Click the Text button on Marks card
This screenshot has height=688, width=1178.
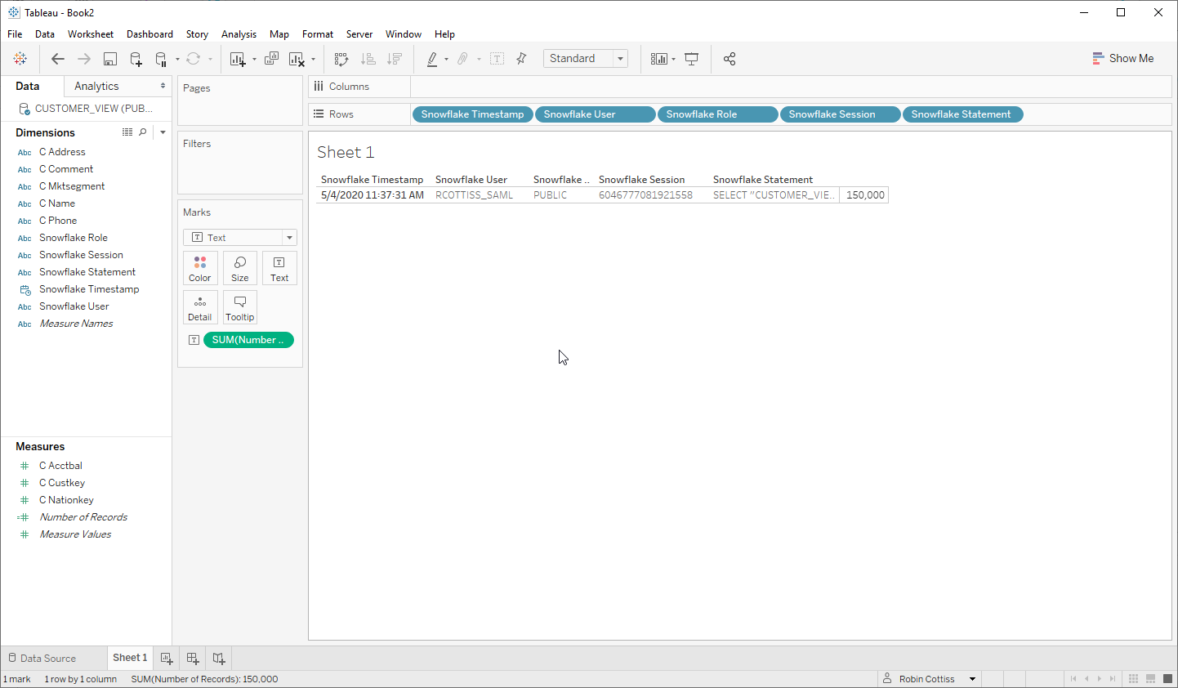click(279, 268)
